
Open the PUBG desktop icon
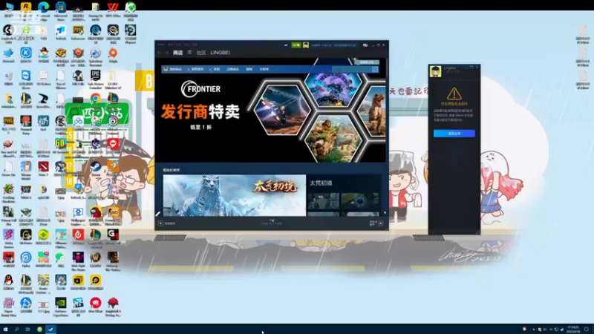(8, 121)
